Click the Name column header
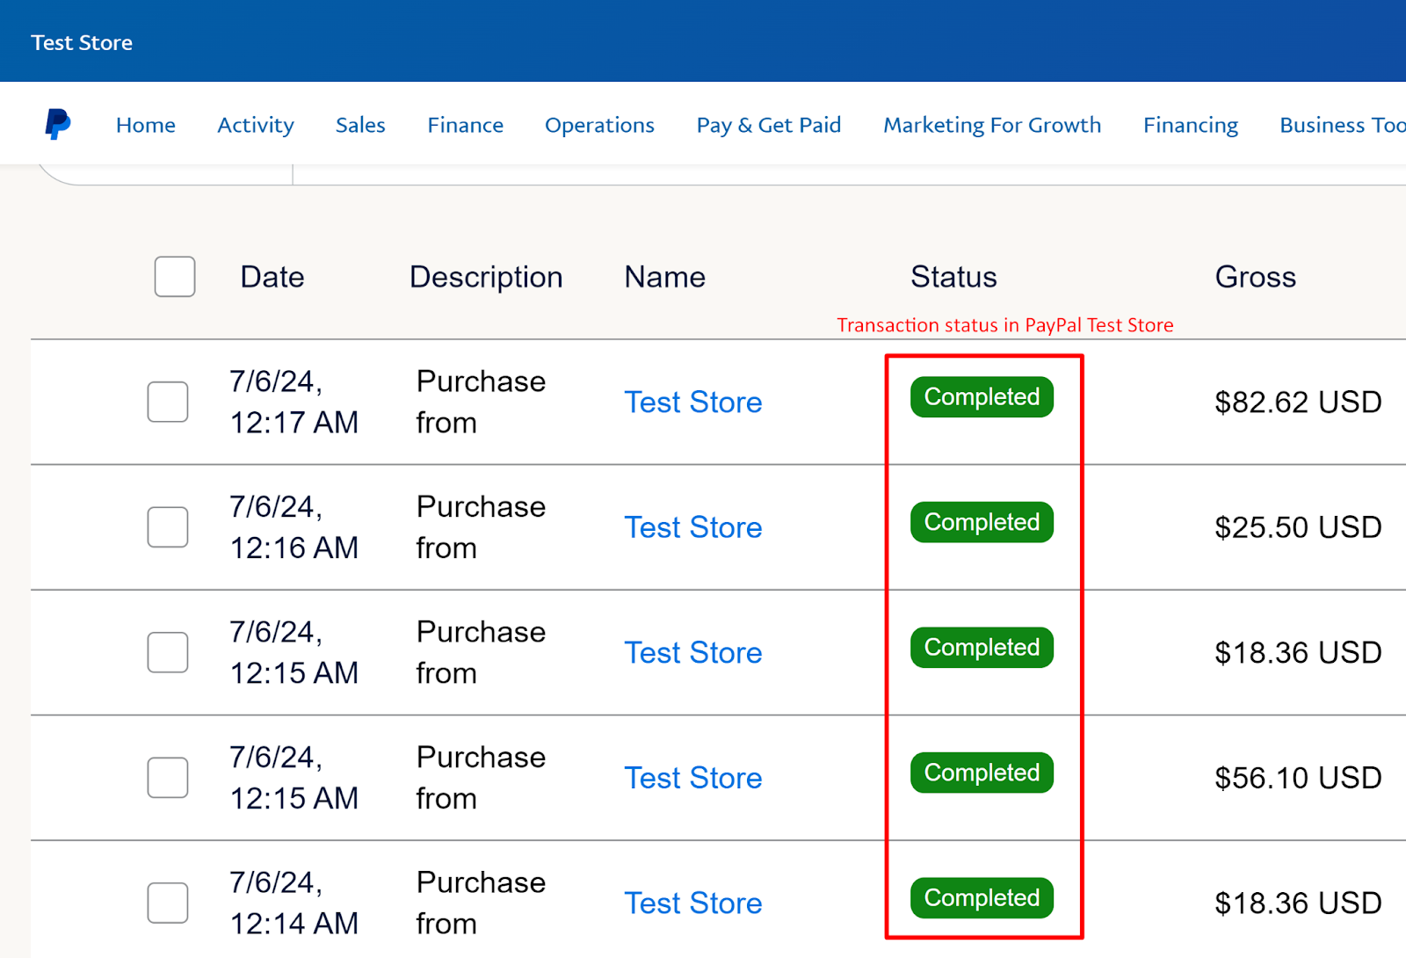The width and height of the screenshot is (1406, 958). pos(665,277)
